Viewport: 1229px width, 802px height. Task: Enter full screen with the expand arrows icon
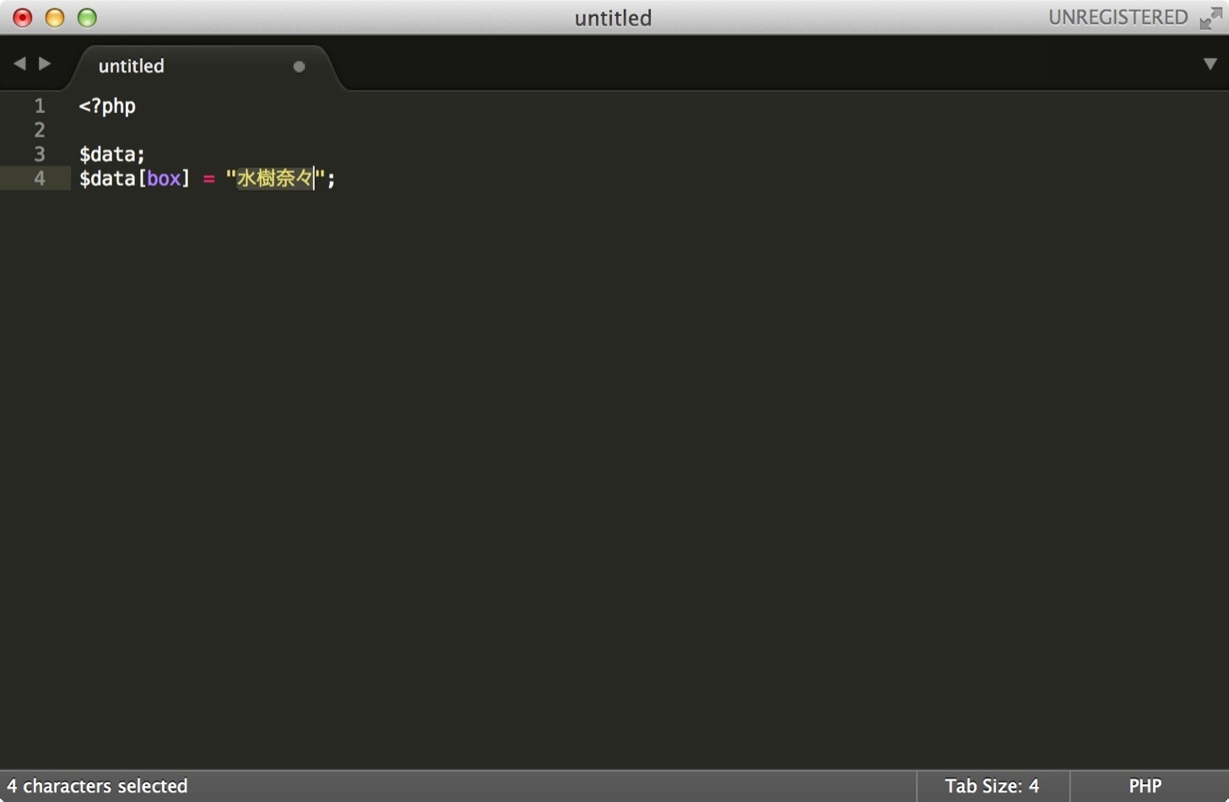click(1211, 18)
